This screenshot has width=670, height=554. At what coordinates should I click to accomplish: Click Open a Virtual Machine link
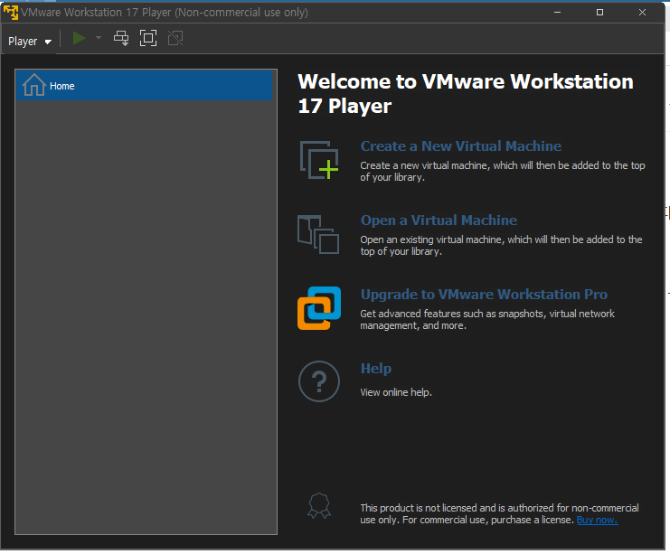coord(439,220)
